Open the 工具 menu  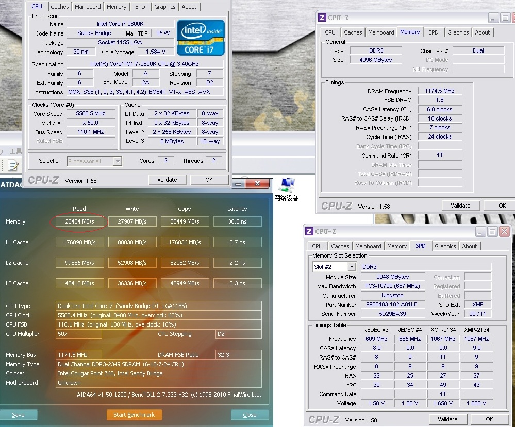15,151
